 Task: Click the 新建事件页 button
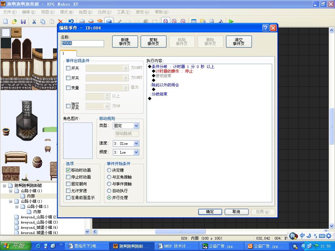tap(125, 42)
